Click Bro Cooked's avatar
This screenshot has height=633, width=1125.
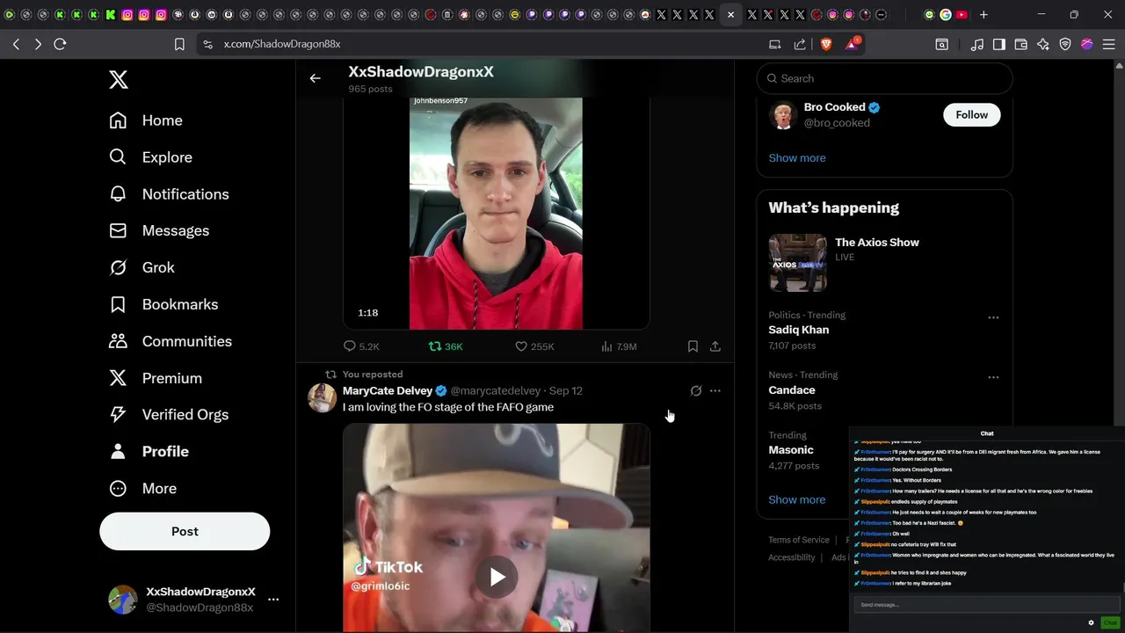tap(783, 115)
